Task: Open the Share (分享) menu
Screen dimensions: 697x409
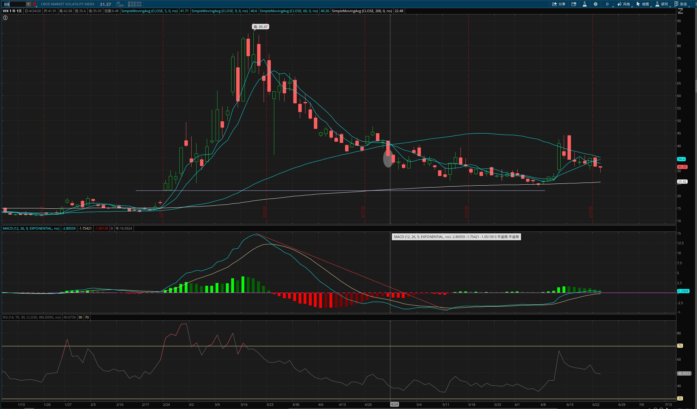Action: pos(558,4)
